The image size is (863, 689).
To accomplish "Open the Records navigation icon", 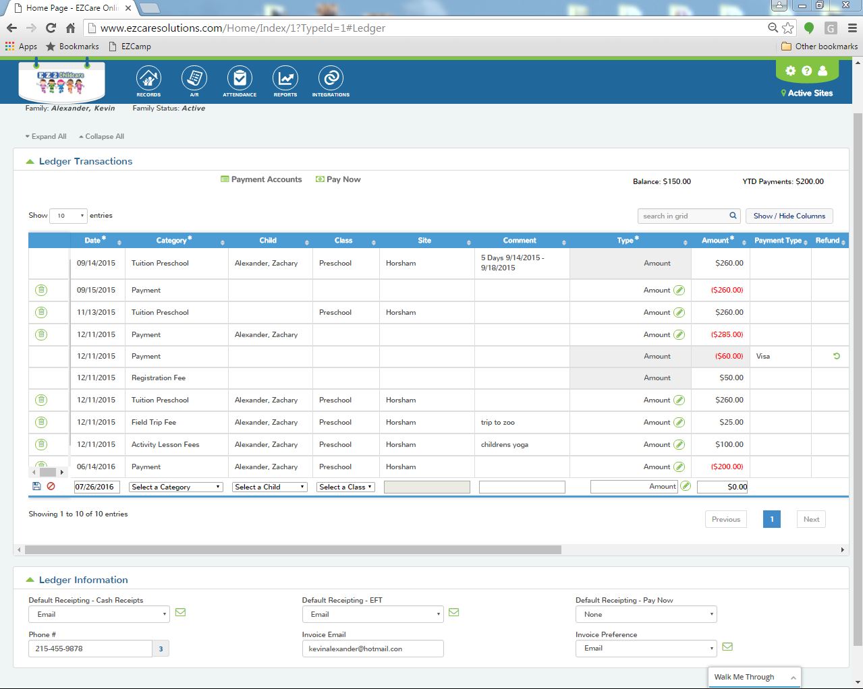I will tap(148, 82).
